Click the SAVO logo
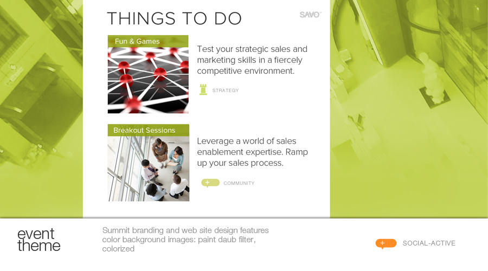The image size is (488, 271). (x=310, y=15)
